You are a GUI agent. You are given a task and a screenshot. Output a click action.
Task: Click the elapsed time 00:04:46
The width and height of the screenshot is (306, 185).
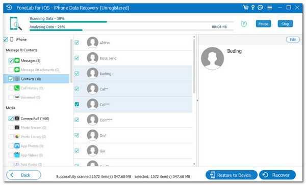point(219,27)
